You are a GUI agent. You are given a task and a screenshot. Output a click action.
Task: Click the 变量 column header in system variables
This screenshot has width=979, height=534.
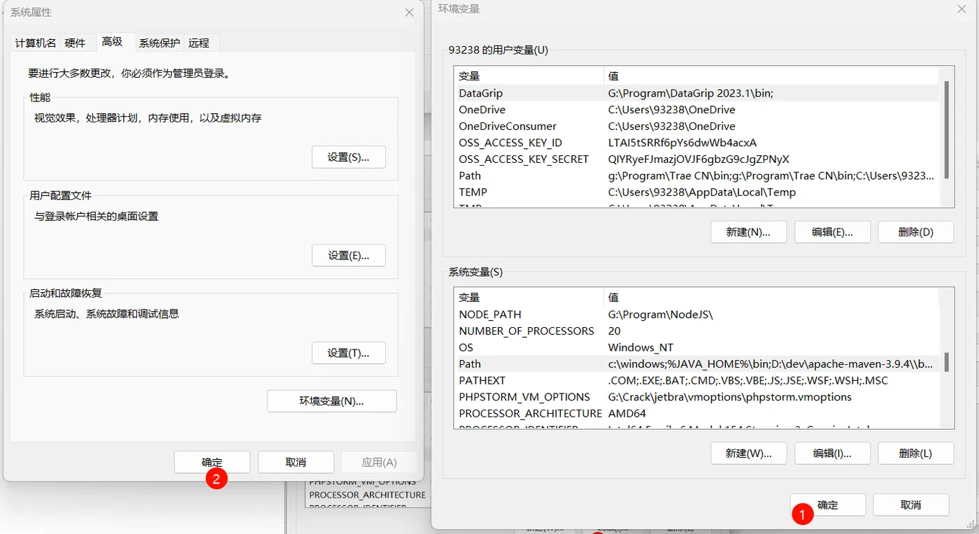tap(529, 297)
